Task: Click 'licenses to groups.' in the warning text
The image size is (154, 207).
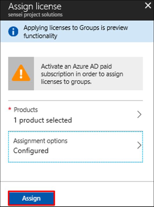Action: (66, 82)
